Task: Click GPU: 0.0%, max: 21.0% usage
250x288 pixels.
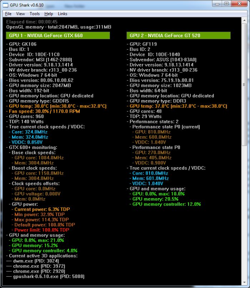Action: (x=36, y=240)
